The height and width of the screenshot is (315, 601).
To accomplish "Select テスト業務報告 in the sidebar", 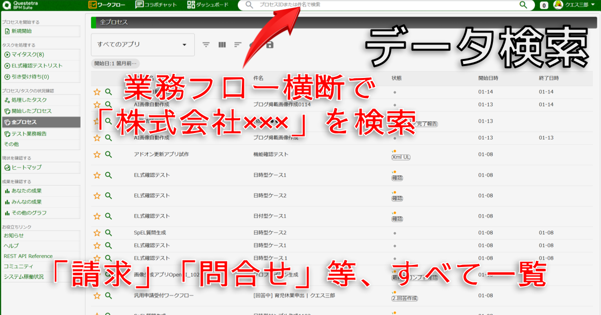I will click(41, 133).
